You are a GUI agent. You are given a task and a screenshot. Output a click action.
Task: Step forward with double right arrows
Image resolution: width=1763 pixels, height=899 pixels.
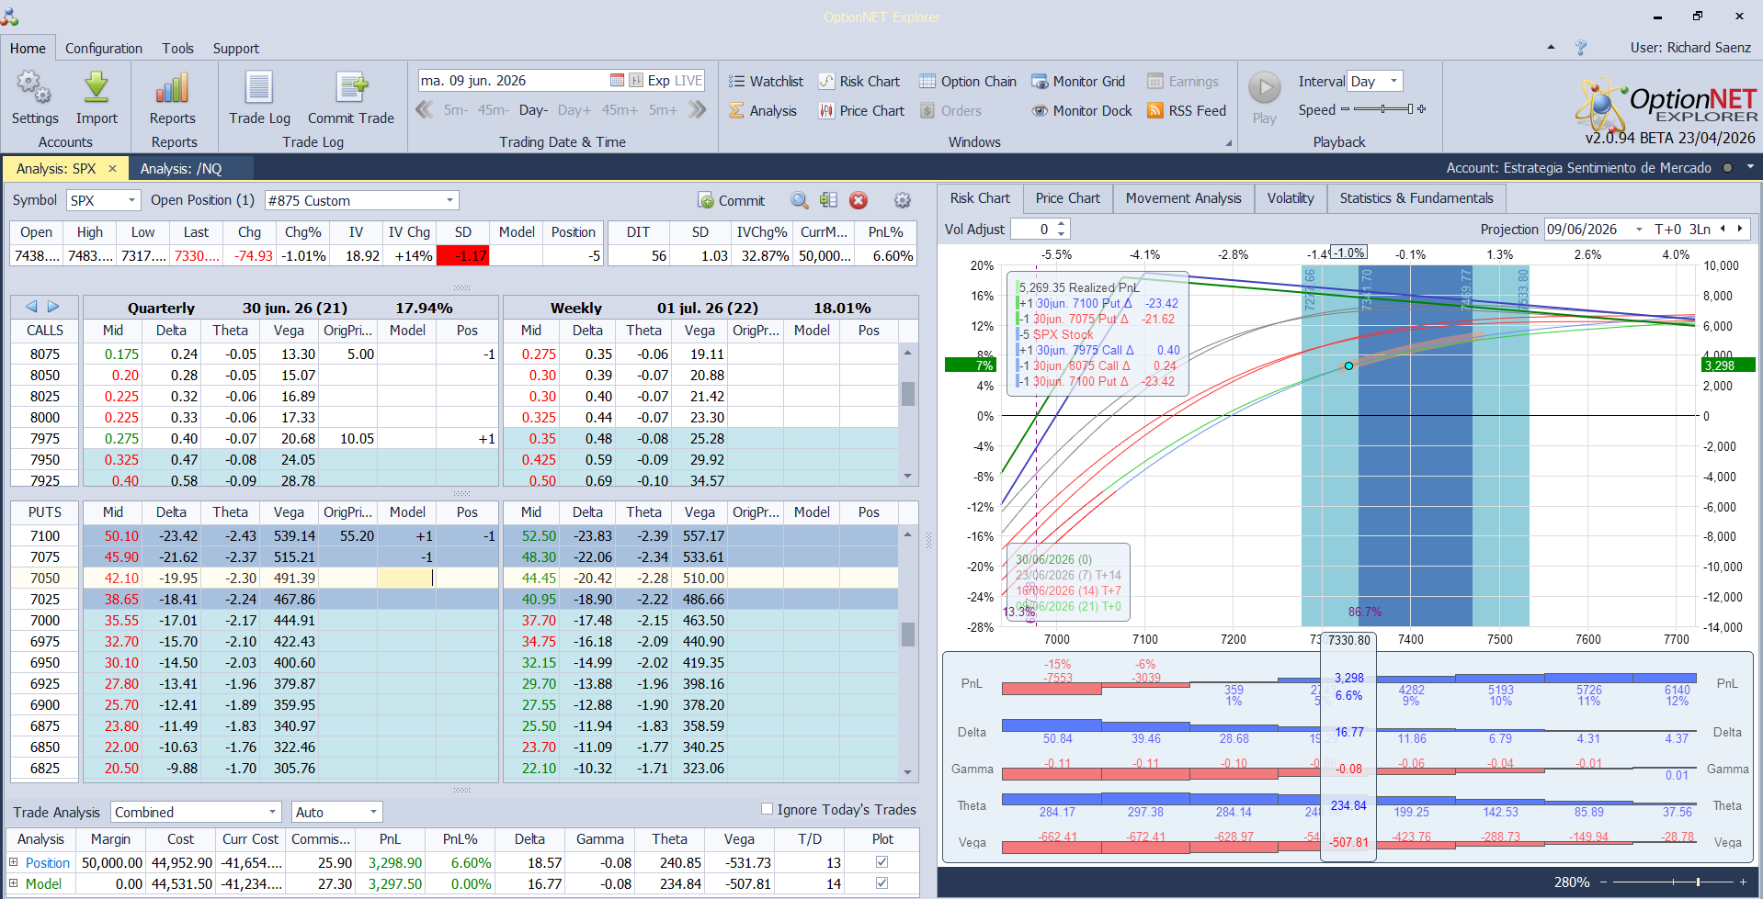pyautogui.click(x=698, y=110)
